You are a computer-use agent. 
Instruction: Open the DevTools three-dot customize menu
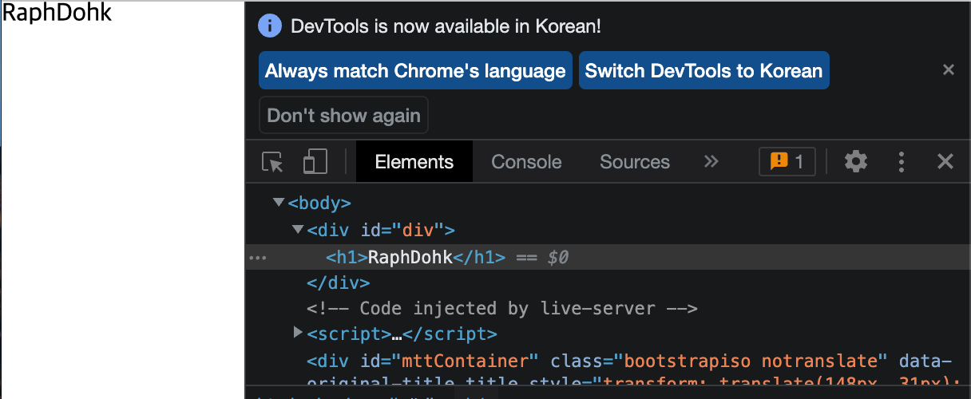902,162
